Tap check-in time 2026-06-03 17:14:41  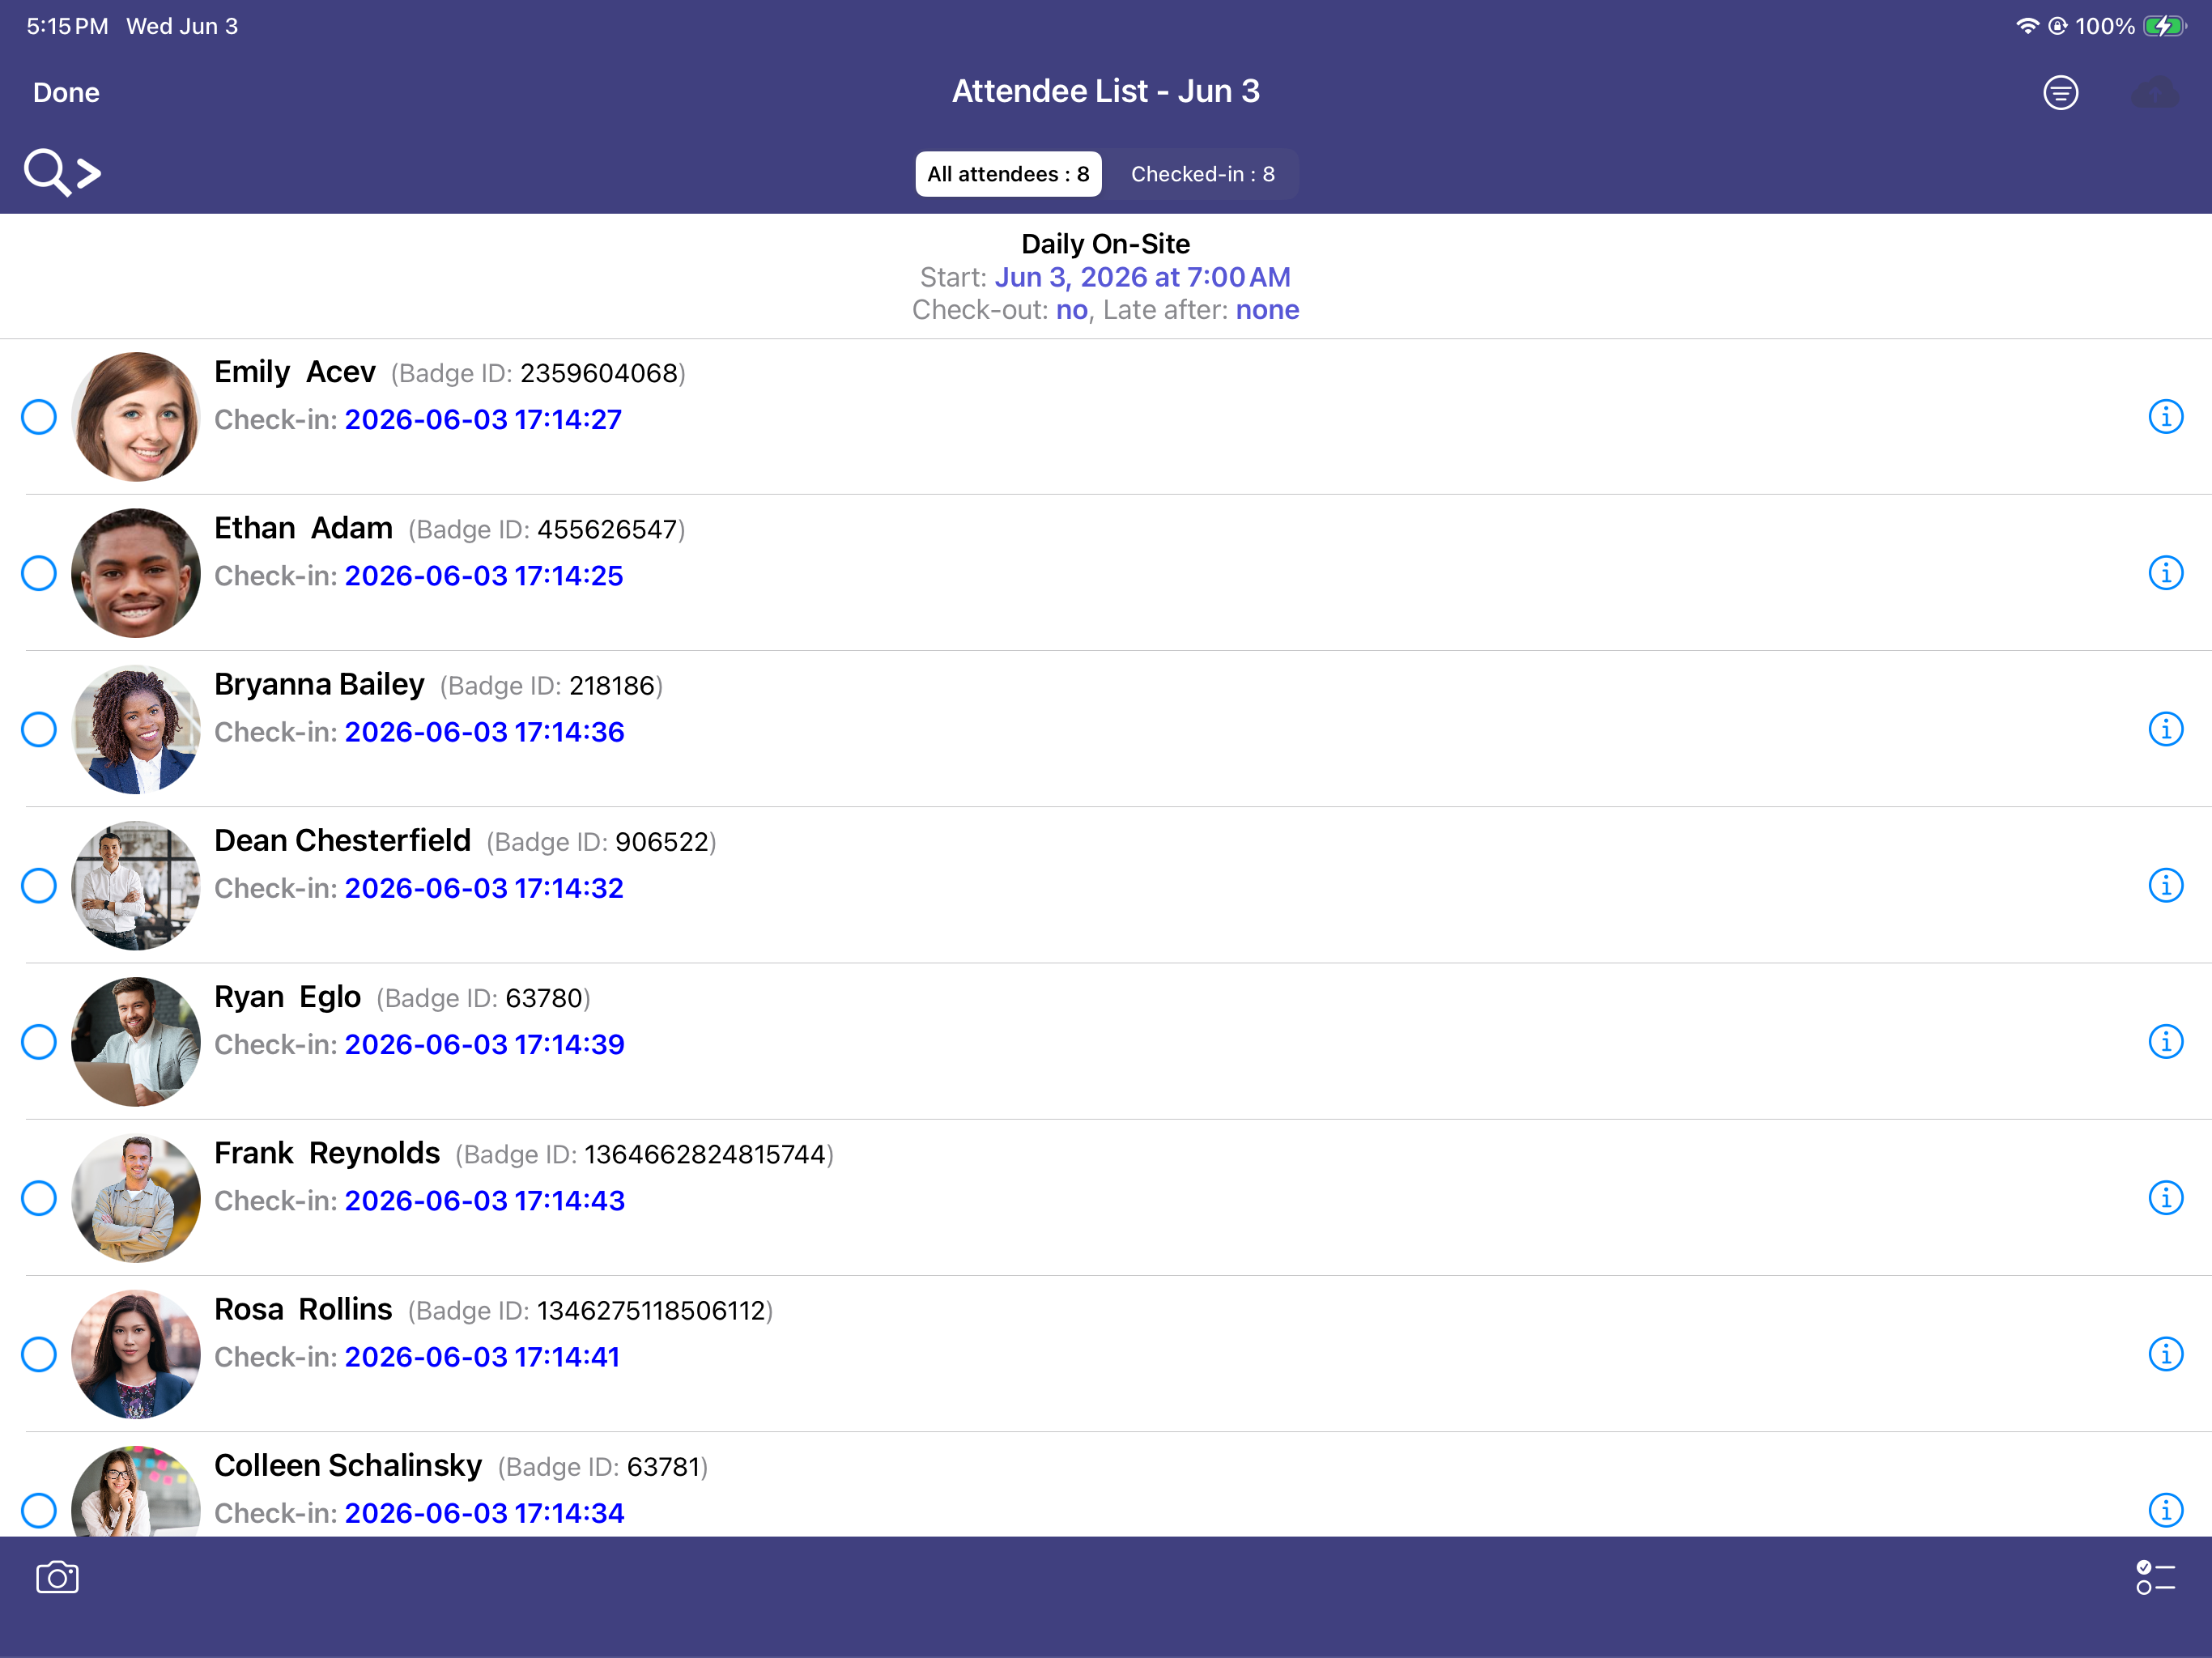pos(482,1357)
